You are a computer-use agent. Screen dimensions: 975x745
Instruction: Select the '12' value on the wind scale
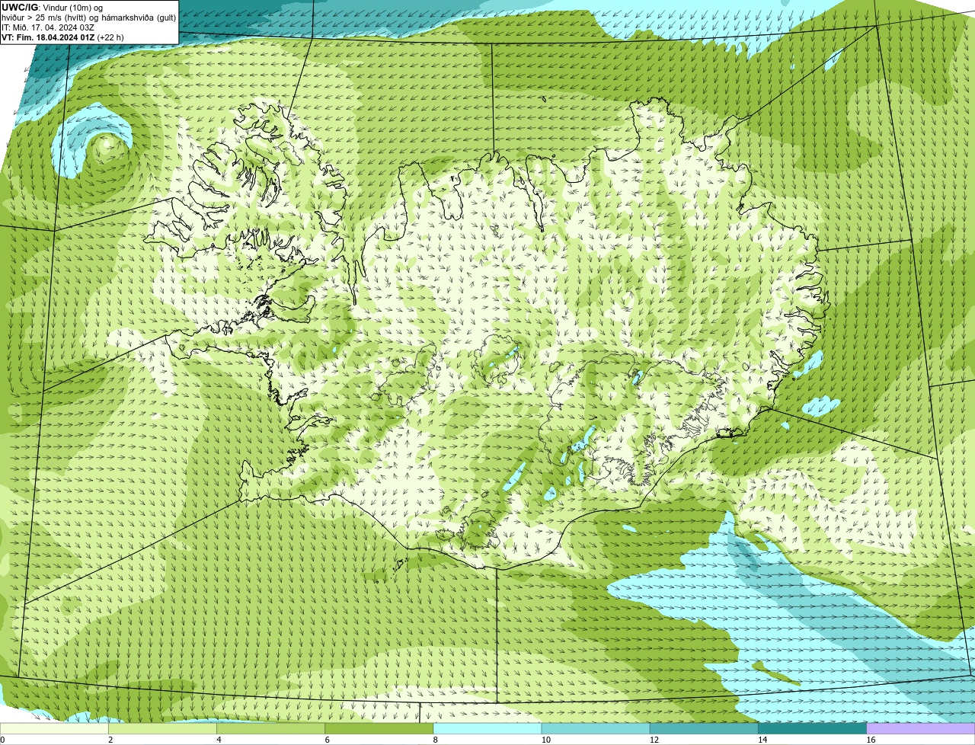click(654, 740)
